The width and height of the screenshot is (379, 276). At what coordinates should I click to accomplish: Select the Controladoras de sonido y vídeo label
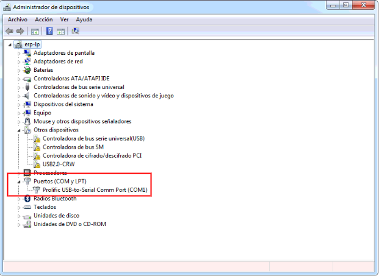pos(104,96)
